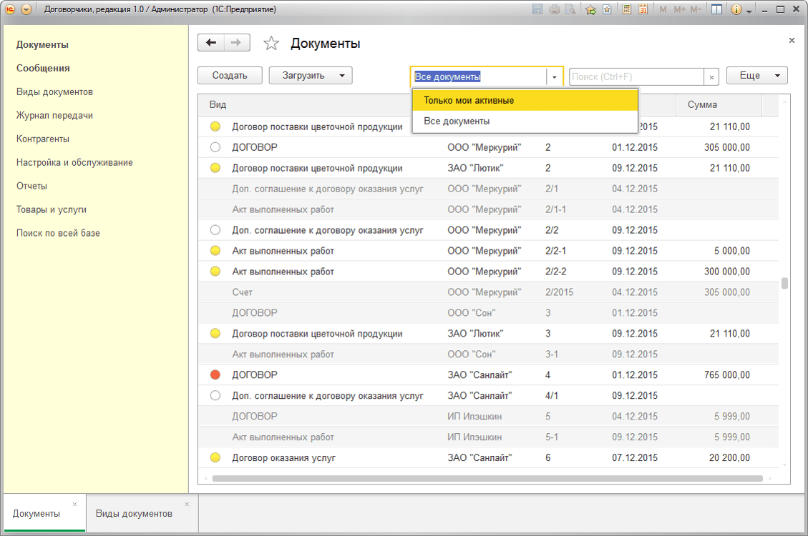Screen dimensions: 808x536
Task: Clear the search field with x button
Action: pyautogui.click(x=712, y=76)
